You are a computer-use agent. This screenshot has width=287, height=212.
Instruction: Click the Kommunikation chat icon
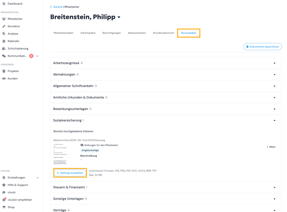coord(4,56)
